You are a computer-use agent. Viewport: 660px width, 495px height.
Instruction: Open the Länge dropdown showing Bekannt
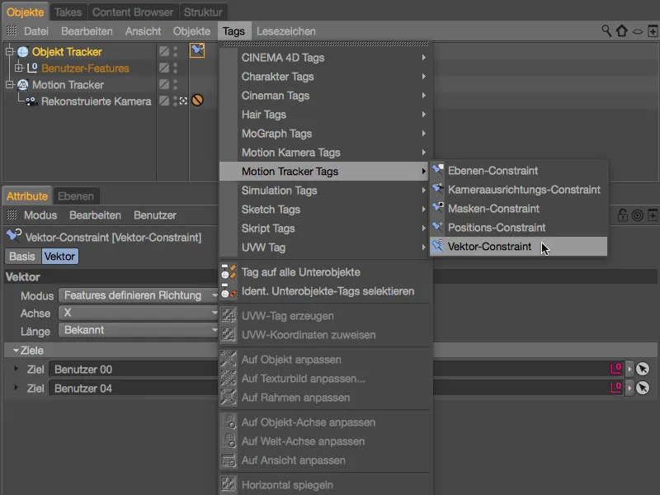(x=138, y=330)
